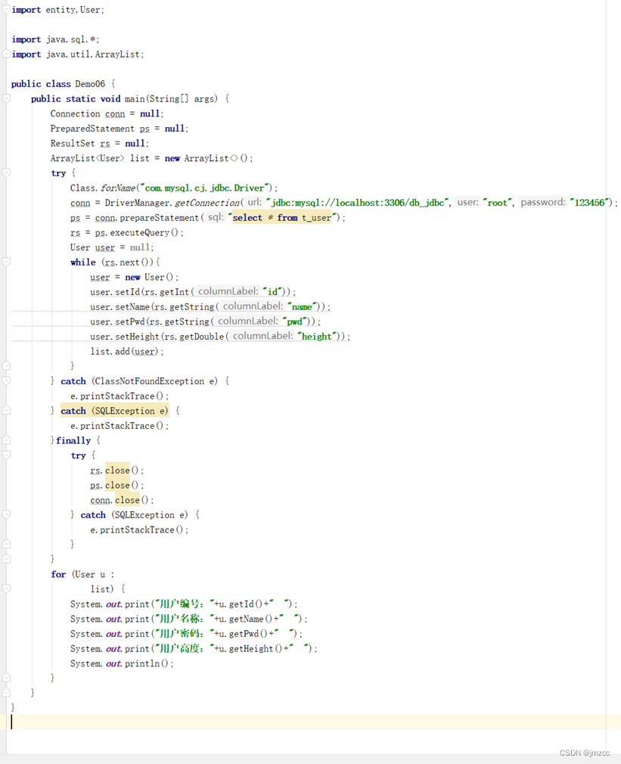Image resolution: width=621 pixels, height=764 pixels.
Task: Collapse the imports block at 'import entity.User'
Action: tap(6, 9)
